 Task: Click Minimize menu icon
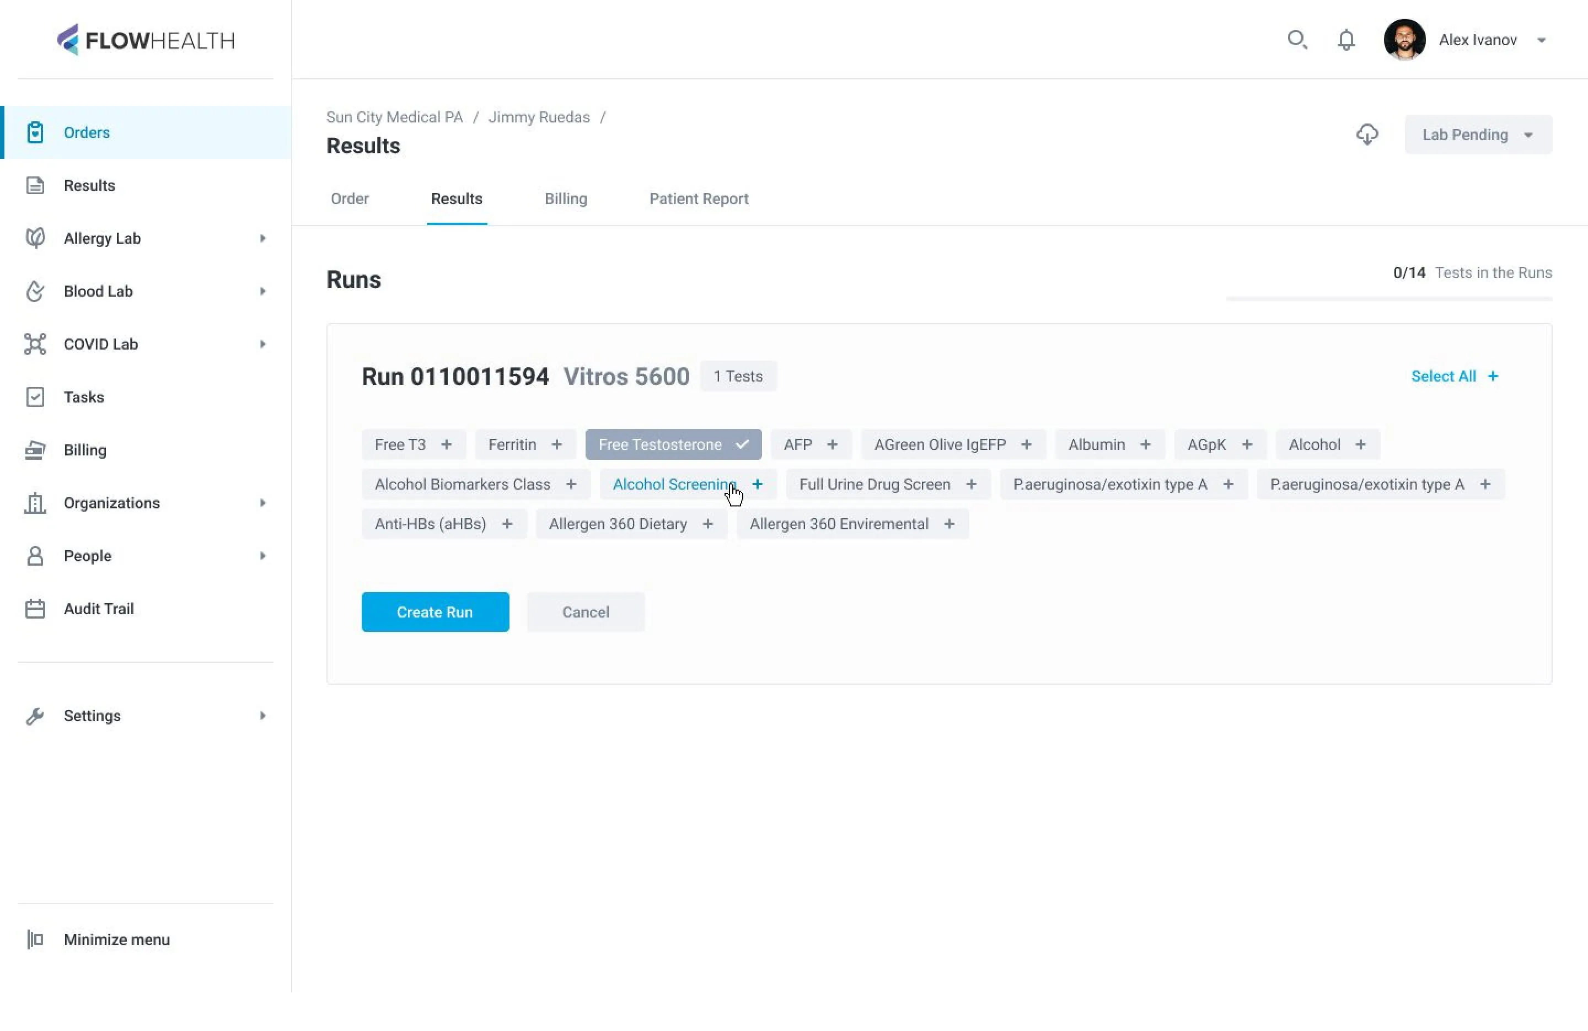pos(35,939)
